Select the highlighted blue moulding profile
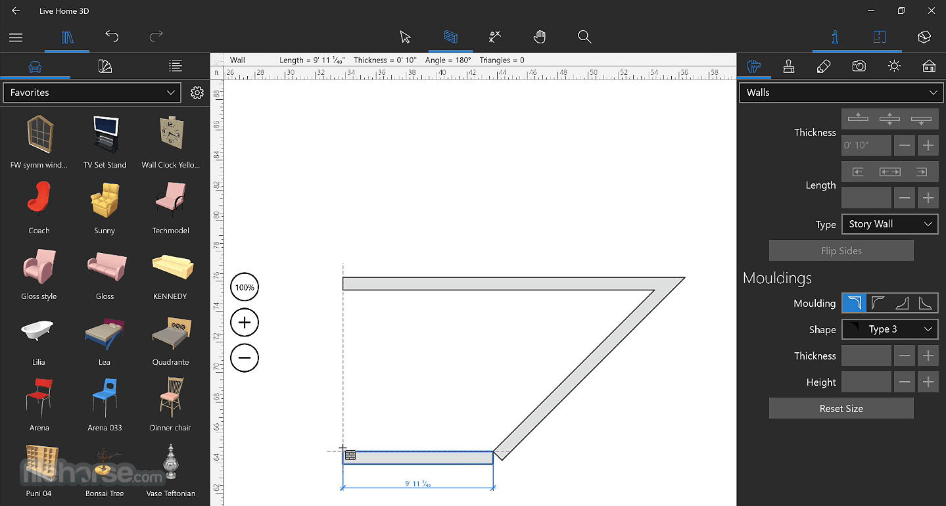The width and height of the screenshot is (946, 506). pos(854,303)
